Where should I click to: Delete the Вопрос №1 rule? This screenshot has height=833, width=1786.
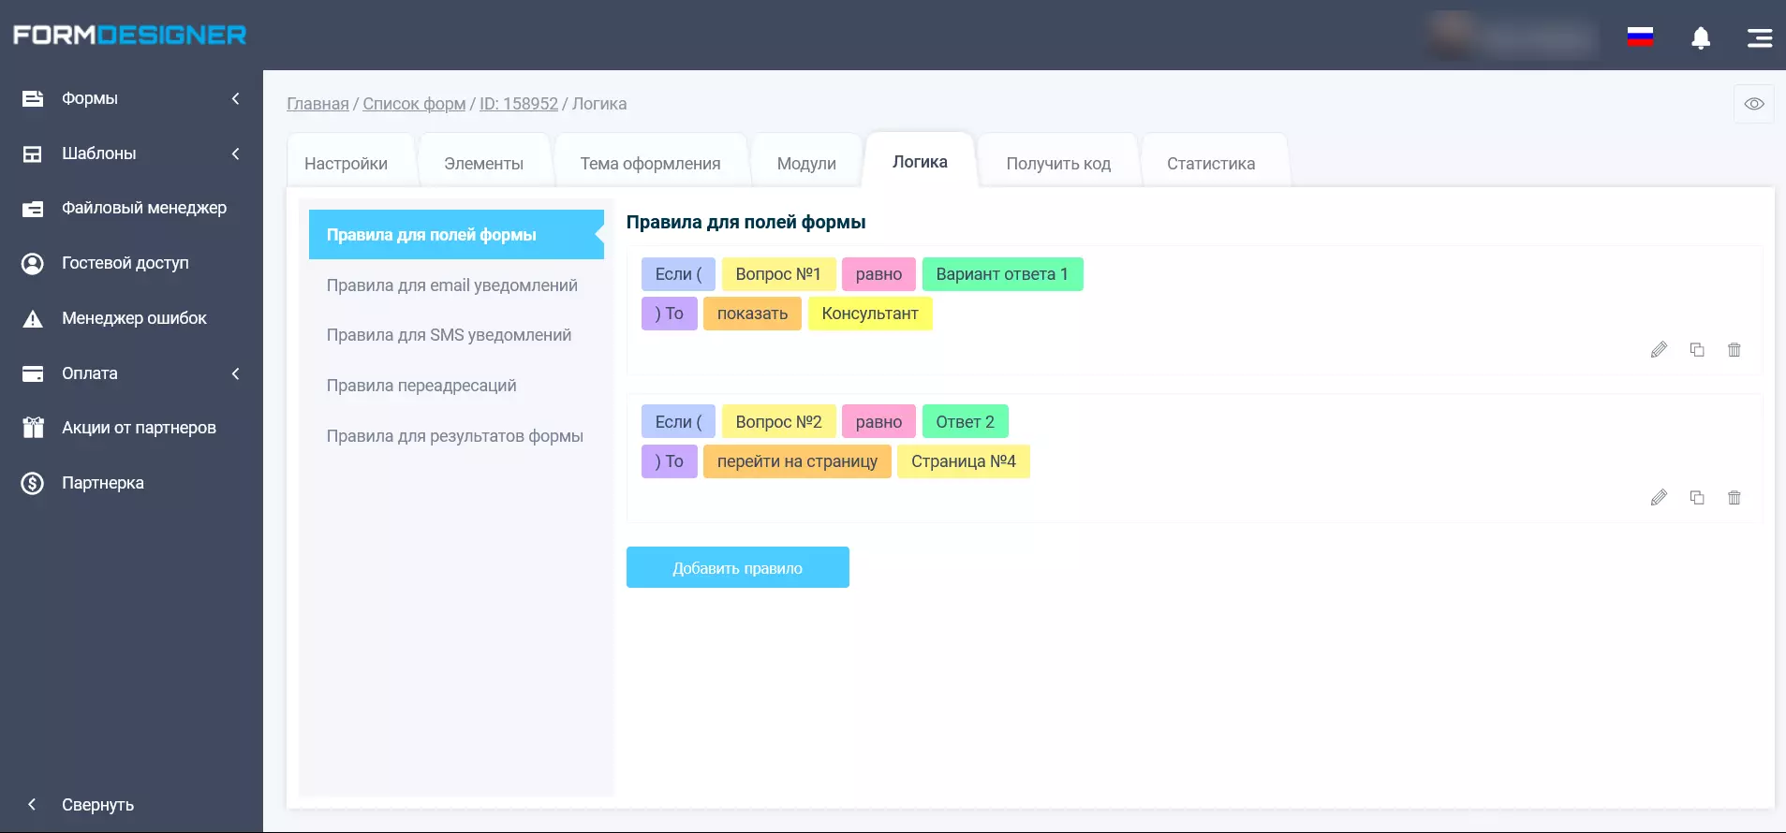1734,349
